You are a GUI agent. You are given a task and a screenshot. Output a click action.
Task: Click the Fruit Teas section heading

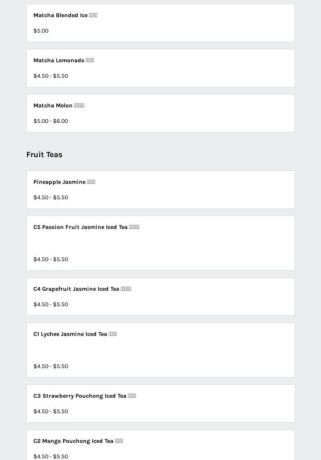(x=44, y=155)
